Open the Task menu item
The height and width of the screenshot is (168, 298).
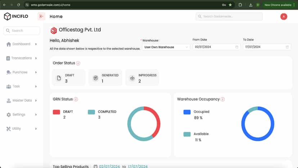pyautogui.click(x=22, y=87)
